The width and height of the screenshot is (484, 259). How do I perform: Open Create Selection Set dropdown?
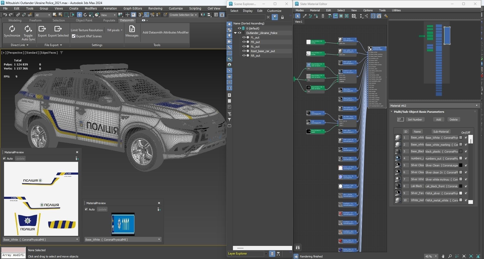(x=183, y=15)
